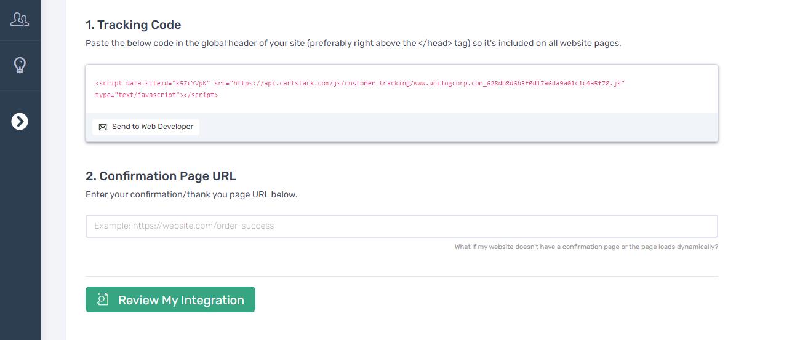Focus the Confirmation Page URL input field
This screenshot has height=340, width=800.
(x=401, y=226)
